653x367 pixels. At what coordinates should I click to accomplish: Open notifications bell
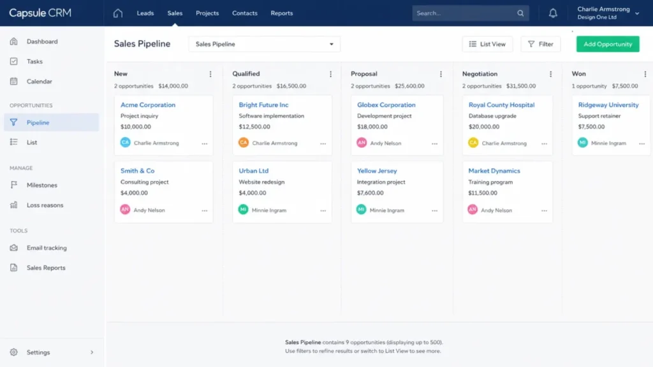coord(553,13)
